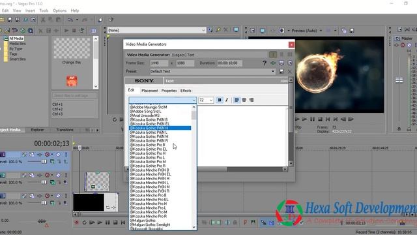The image size is (417, 235).
Task: Switch to Transitions tab
Action: (x=65, y=130)
